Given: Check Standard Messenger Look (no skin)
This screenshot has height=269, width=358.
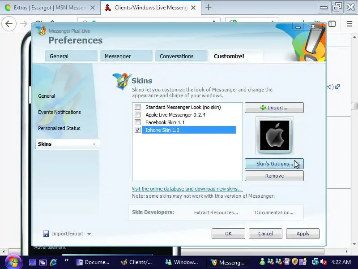Looking at the screenshot, I should click(x=138, y=107).
